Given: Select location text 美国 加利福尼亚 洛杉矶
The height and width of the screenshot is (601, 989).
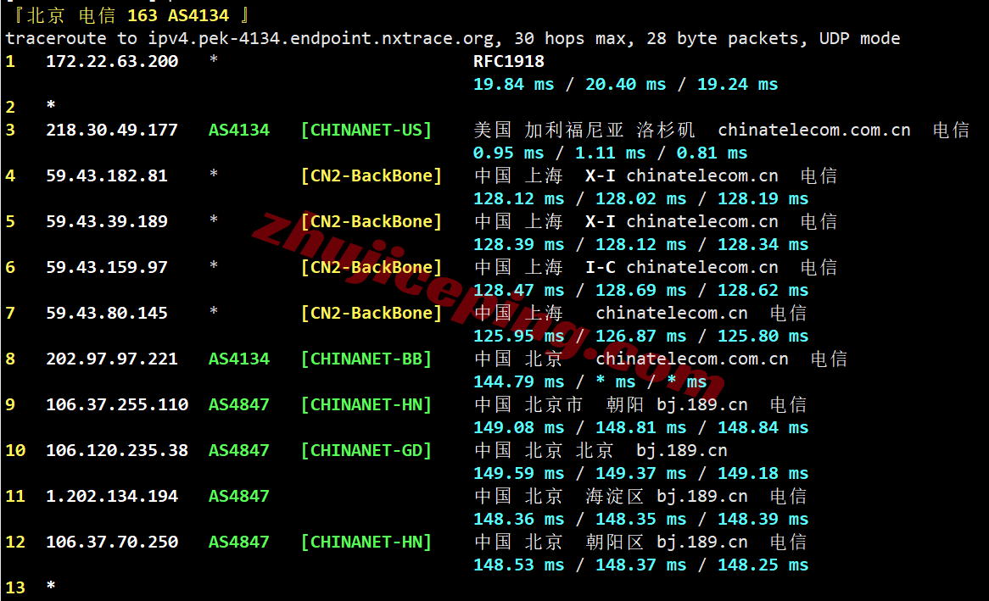Looking at the screenshot, I should (x=584, y=130).
